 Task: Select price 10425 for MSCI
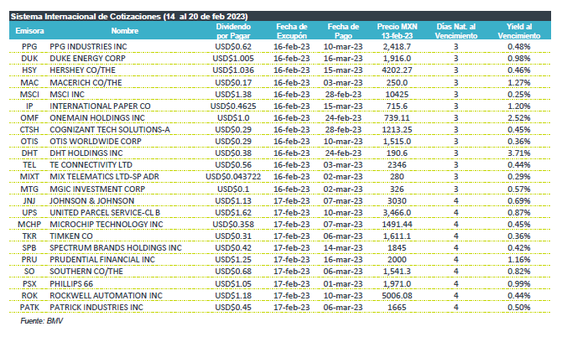(x=397, y=95)
